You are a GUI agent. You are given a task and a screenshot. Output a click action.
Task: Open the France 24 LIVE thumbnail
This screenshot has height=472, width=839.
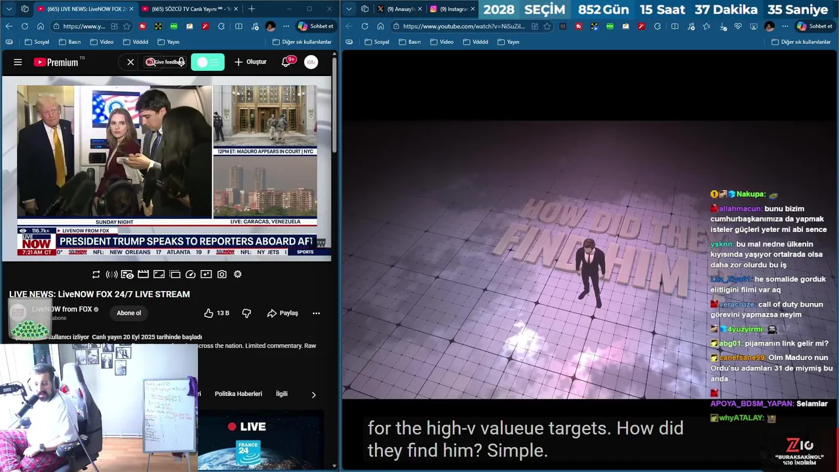pyautogui.click(x=261, y=441)
